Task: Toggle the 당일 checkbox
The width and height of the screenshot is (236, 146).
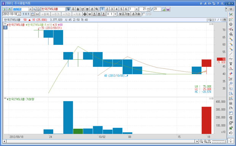Action: coord(144,14)
